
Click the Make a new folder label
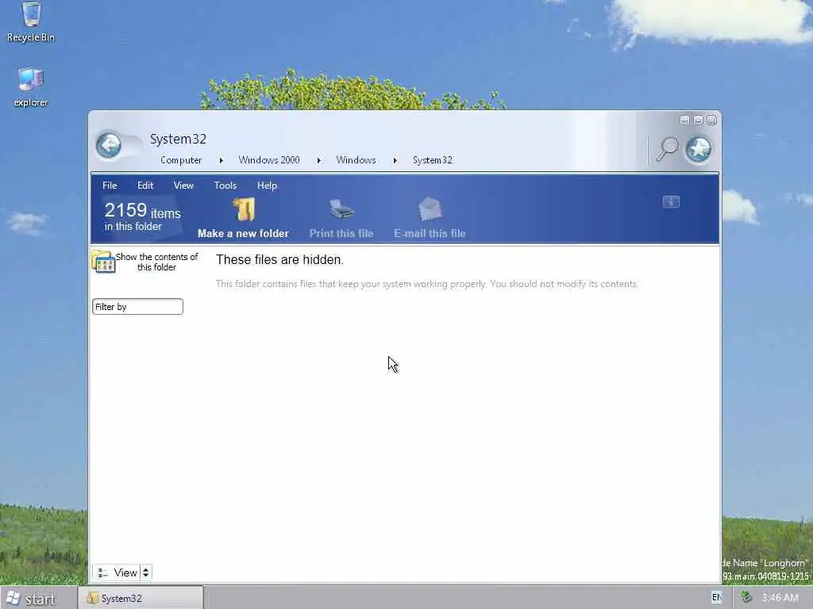243,234
